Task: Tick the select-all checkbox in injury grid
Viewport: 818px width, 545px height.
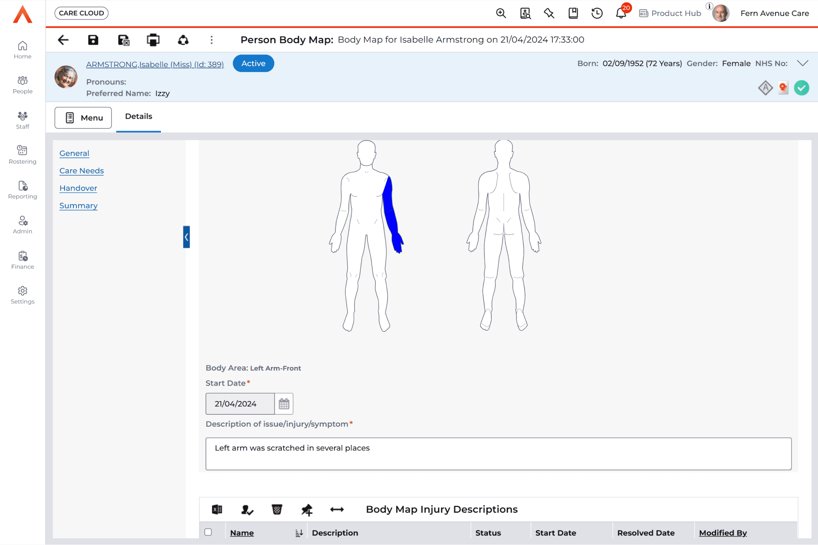Action: click(x=208, y=532)
